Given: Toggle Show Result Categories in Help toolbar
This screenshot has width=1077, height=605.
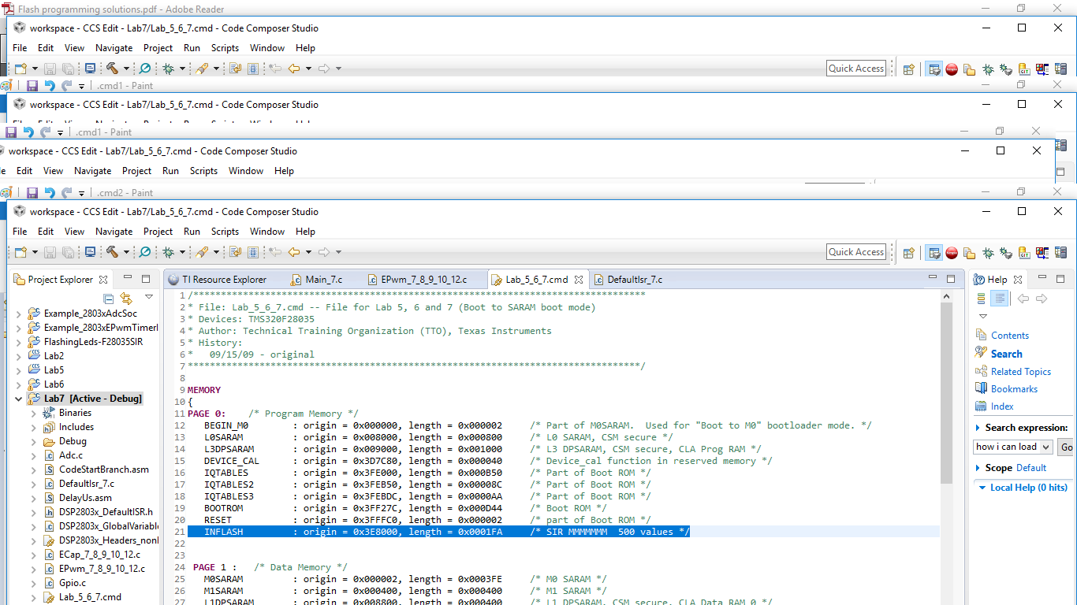Looking at the screenshot, I should (x=981, y=299).
